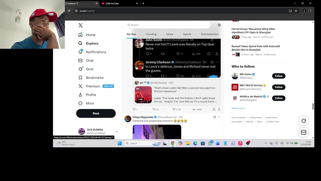Follow Bill Gates
The width and height of the screenshot is (321, 181).
[x=279, y=76]
